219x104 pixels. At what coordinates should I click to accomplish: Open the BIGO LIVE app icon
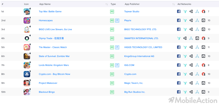27,29
